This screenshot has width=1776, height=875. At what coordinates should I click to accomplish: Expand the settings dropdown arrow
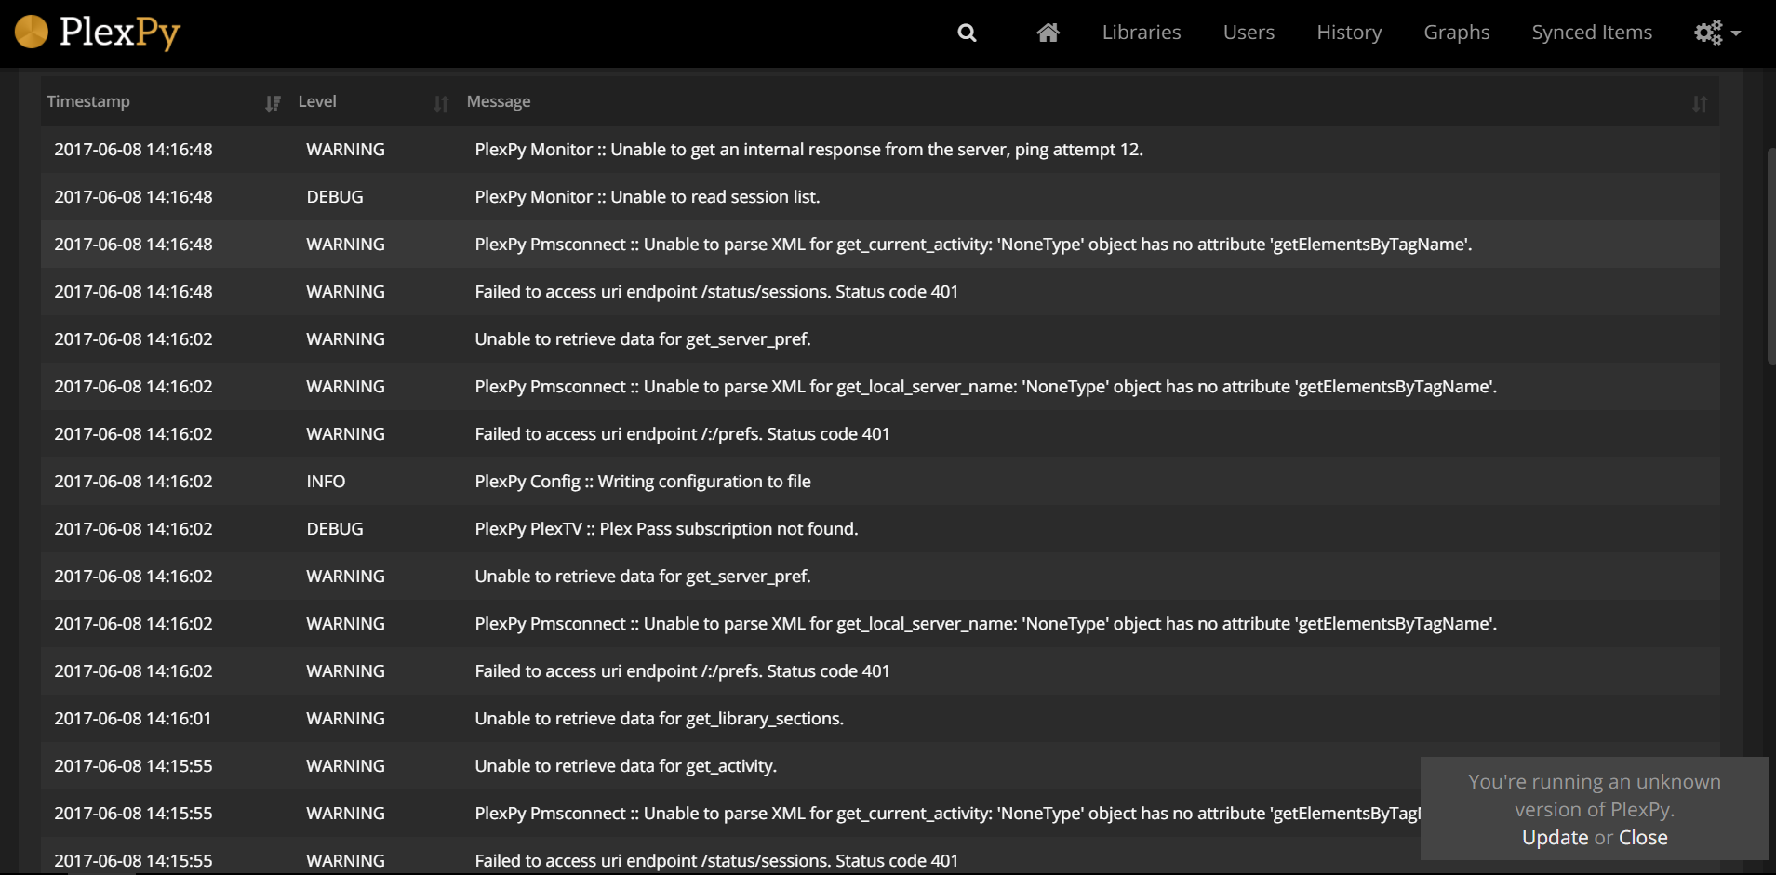click(x=1736, y=33)
